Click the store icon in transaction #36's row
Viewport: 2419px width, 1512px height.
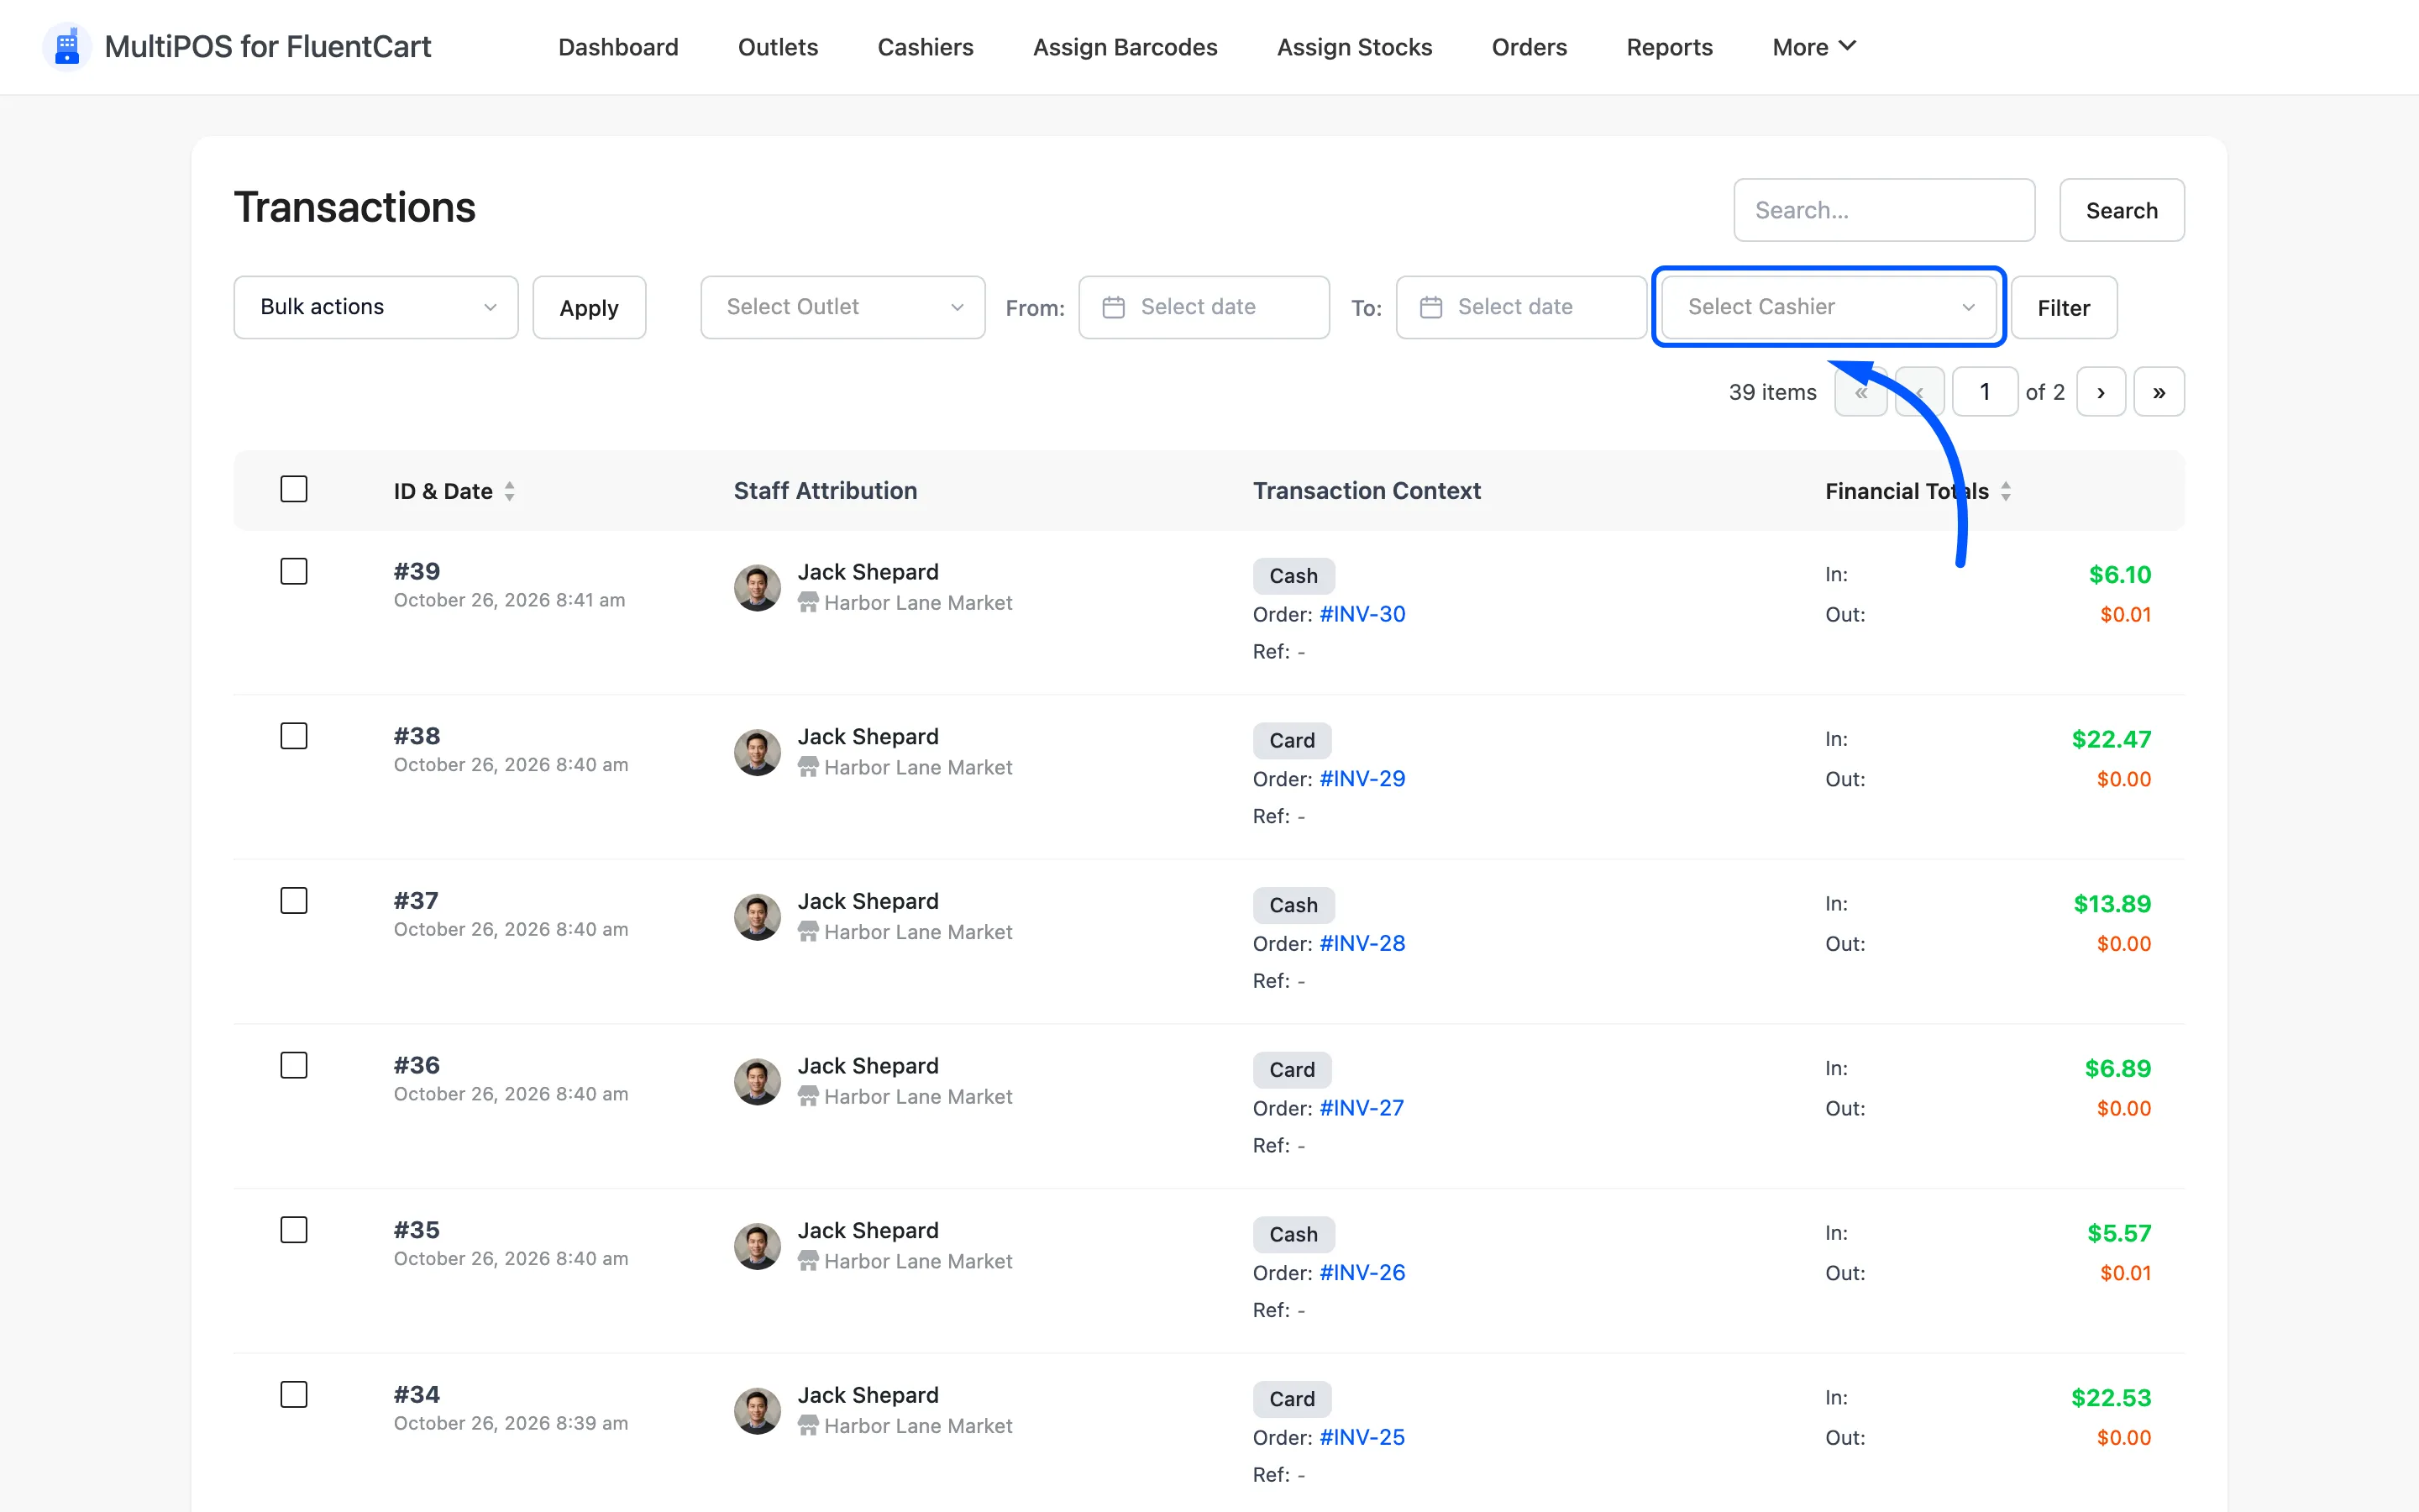(x=808, y=1096)
